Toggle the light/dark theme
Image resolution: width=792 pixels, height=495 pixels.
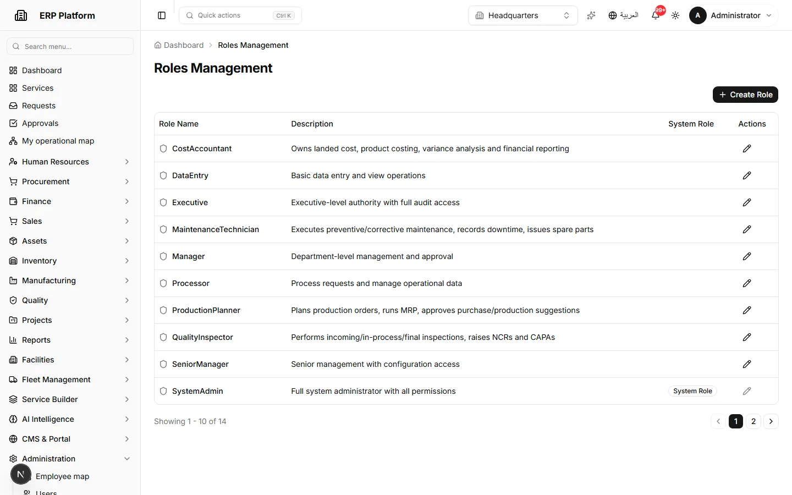point(675,15)
